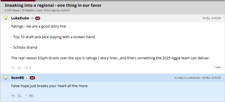225x102 pixels.
Task: Click the AG badge next to LukeDuke
Action: click(x=38, y=18)
